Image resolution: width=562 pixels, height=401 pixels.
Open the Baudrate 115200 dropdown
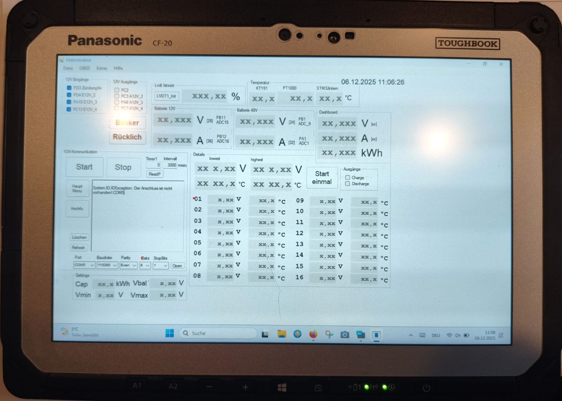(107, 265)
